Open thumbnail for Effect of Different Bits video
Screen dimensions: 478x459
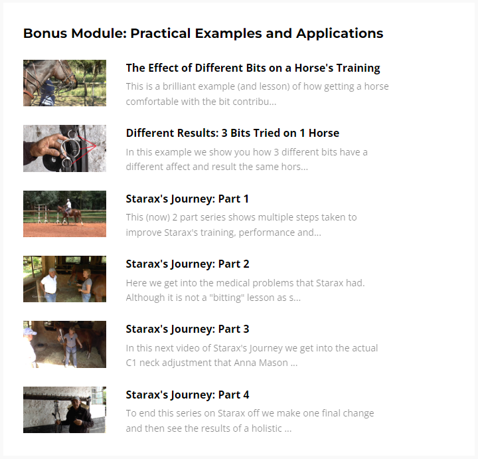click(x=64, y=83)
